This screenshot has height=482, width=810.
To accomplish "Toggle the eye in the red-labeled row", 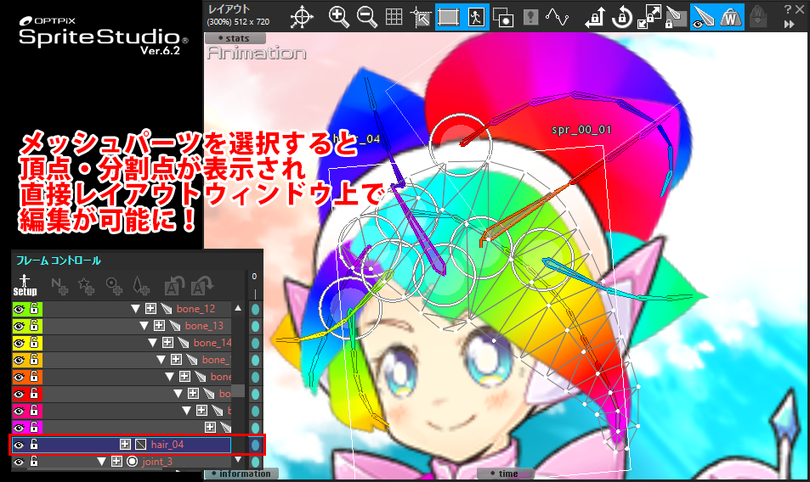I will pyautogui.click(x=19, y=394).
